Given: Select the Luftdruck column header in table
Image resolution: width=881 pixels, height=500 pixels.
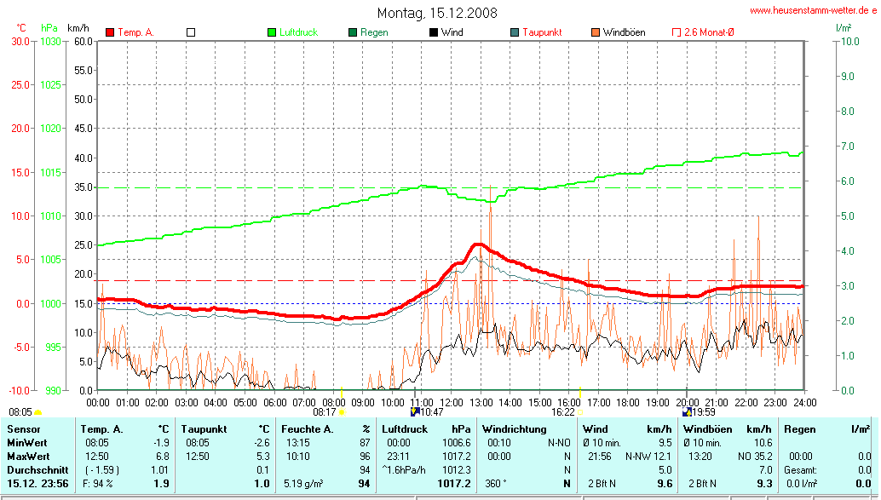Looking at the screenshot, I should [x=404, y=429].
